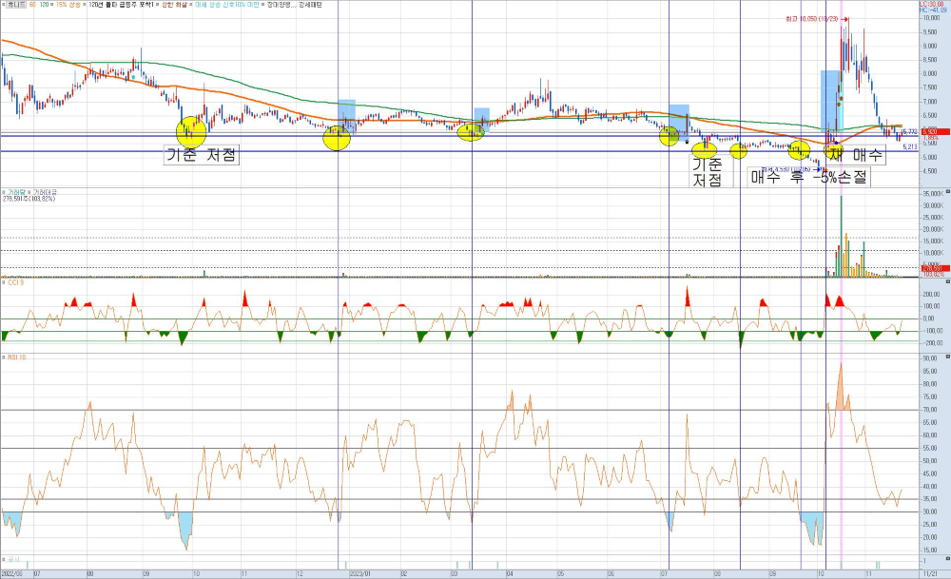Toggle the square marker before 거래량 label
951x579 pixels.
[4, 192]
